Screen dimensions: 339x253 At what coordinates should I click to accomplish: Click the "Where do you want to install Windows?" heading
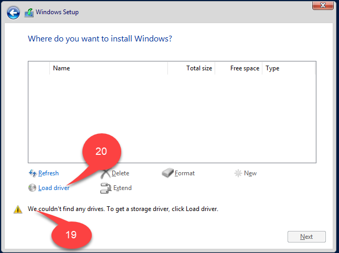click(100, 39)
